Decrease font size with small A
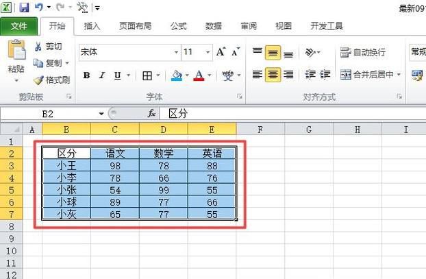 point(236,51)
